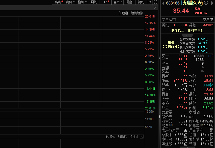Screen dimensions: 215x148
Task: Open the 竞价 dropdown
Action: click(x=70, y=2)
